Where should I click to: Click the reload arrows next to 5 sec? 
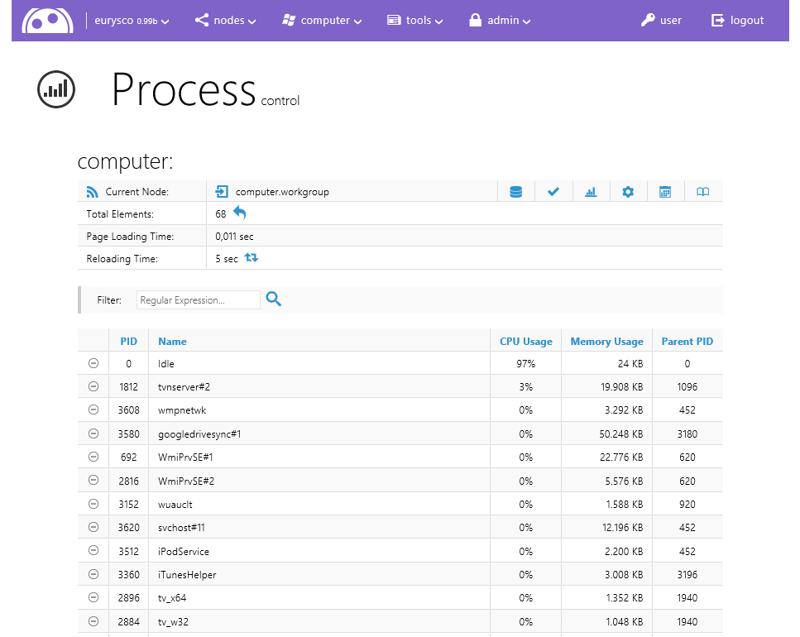(251, 258)
